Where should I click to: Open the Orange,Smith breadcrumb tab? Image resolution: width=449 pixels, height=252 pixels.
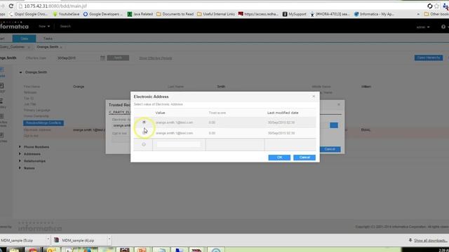(x=48, y=47)
